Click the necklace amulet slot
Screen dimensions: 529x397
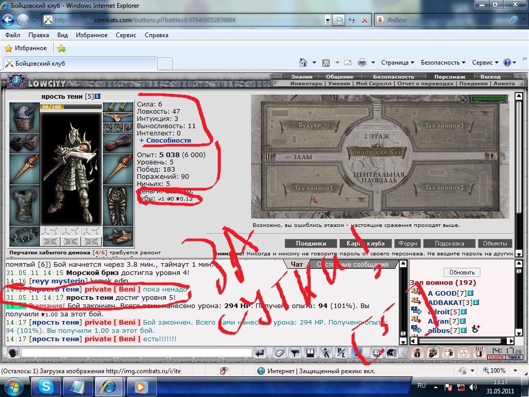(118, 117)
